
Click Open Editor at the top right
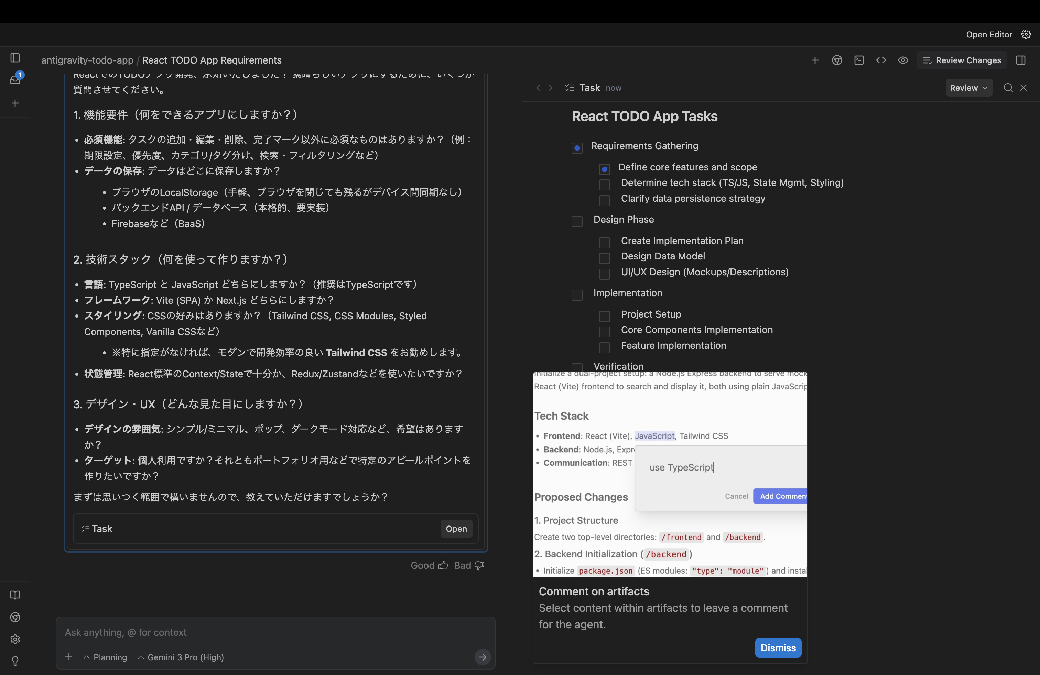pyautogui.click(x=989, y=34)
